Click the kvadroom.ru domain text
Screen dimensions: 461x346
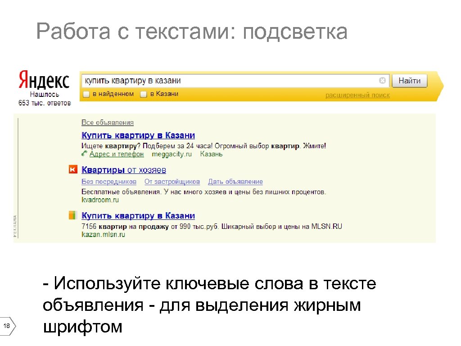tap(100, 200)
